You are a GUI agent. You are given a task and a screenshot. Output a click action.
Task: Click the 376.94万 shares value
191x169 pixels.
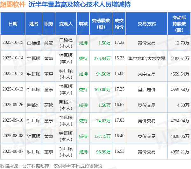pos(102,58)
